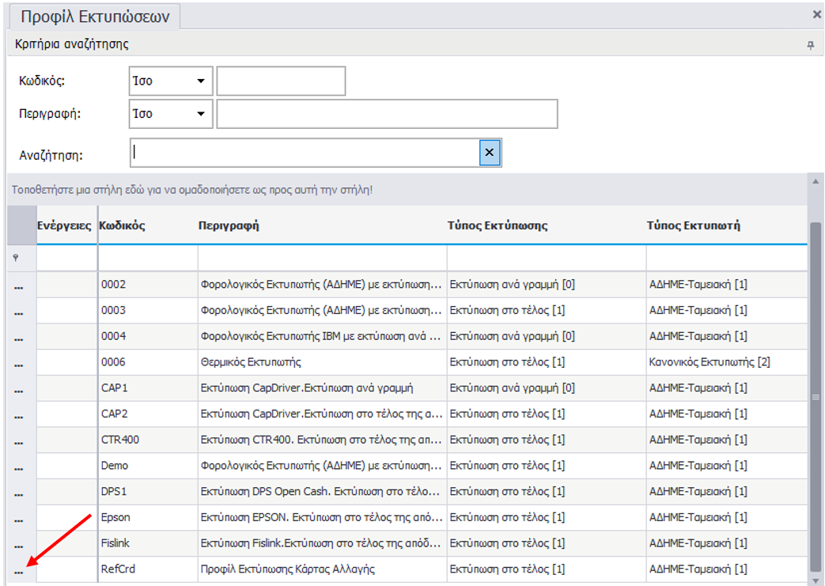Click into the Κωδικός input field

click(x=281, y=81)
